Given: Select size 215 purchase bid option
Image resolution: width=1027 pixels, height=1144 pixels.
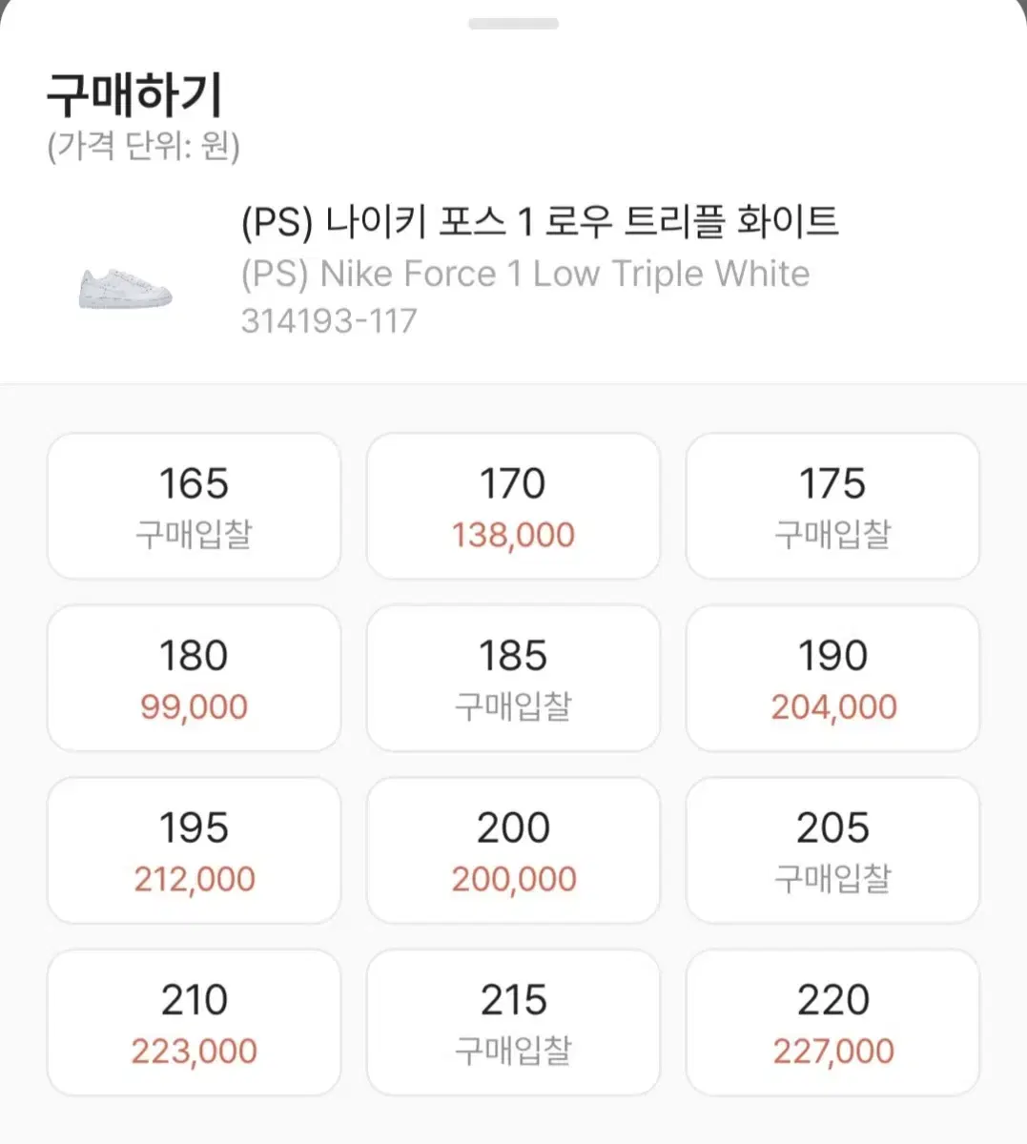Looking at the screenshot, I should 513,1023.
